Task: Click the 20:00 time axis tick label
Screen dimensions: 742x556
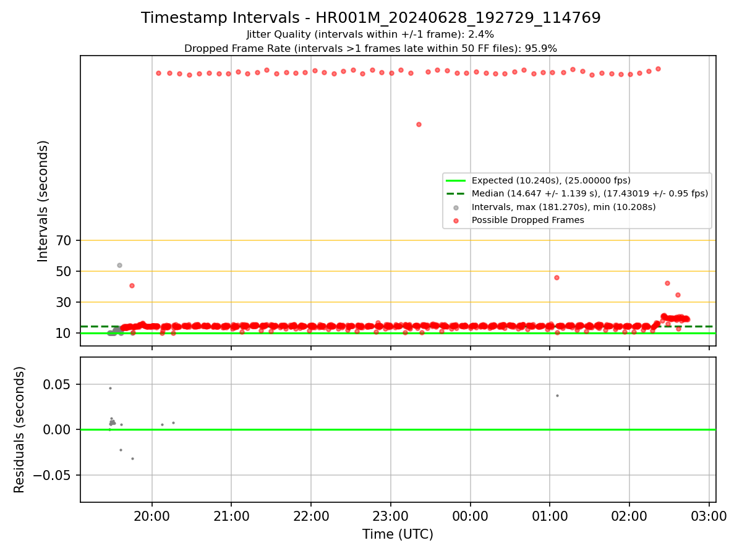Action: pos(151,515)
